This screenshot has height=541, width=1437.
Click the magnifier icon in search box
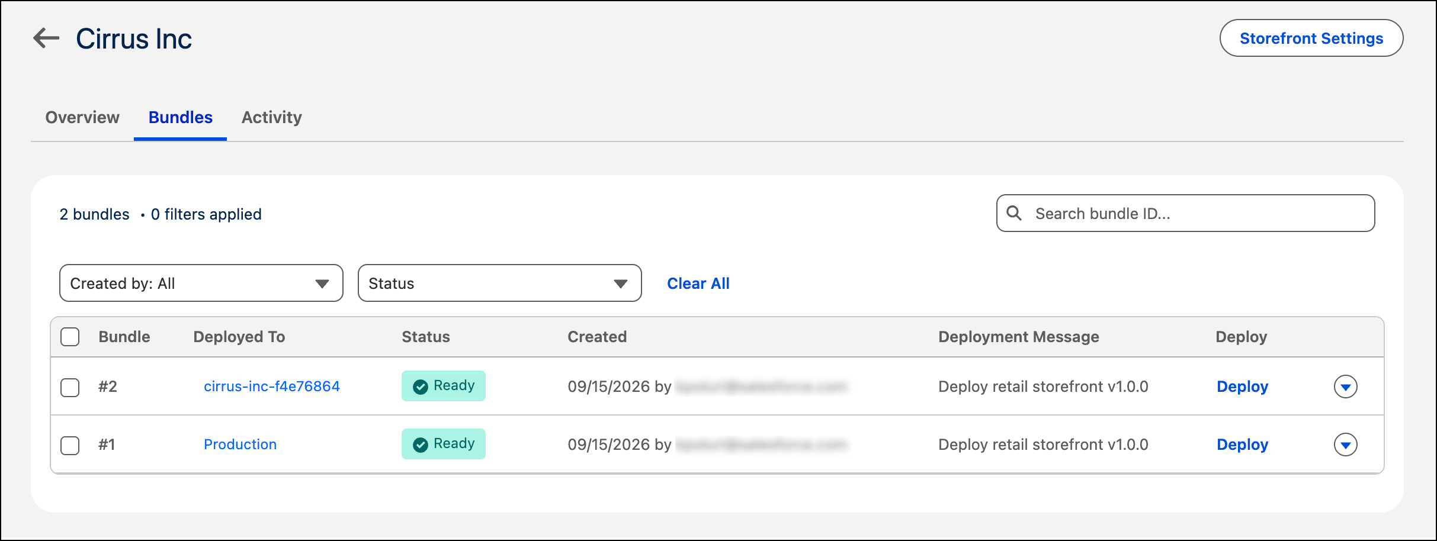[x=1014, y=213]
